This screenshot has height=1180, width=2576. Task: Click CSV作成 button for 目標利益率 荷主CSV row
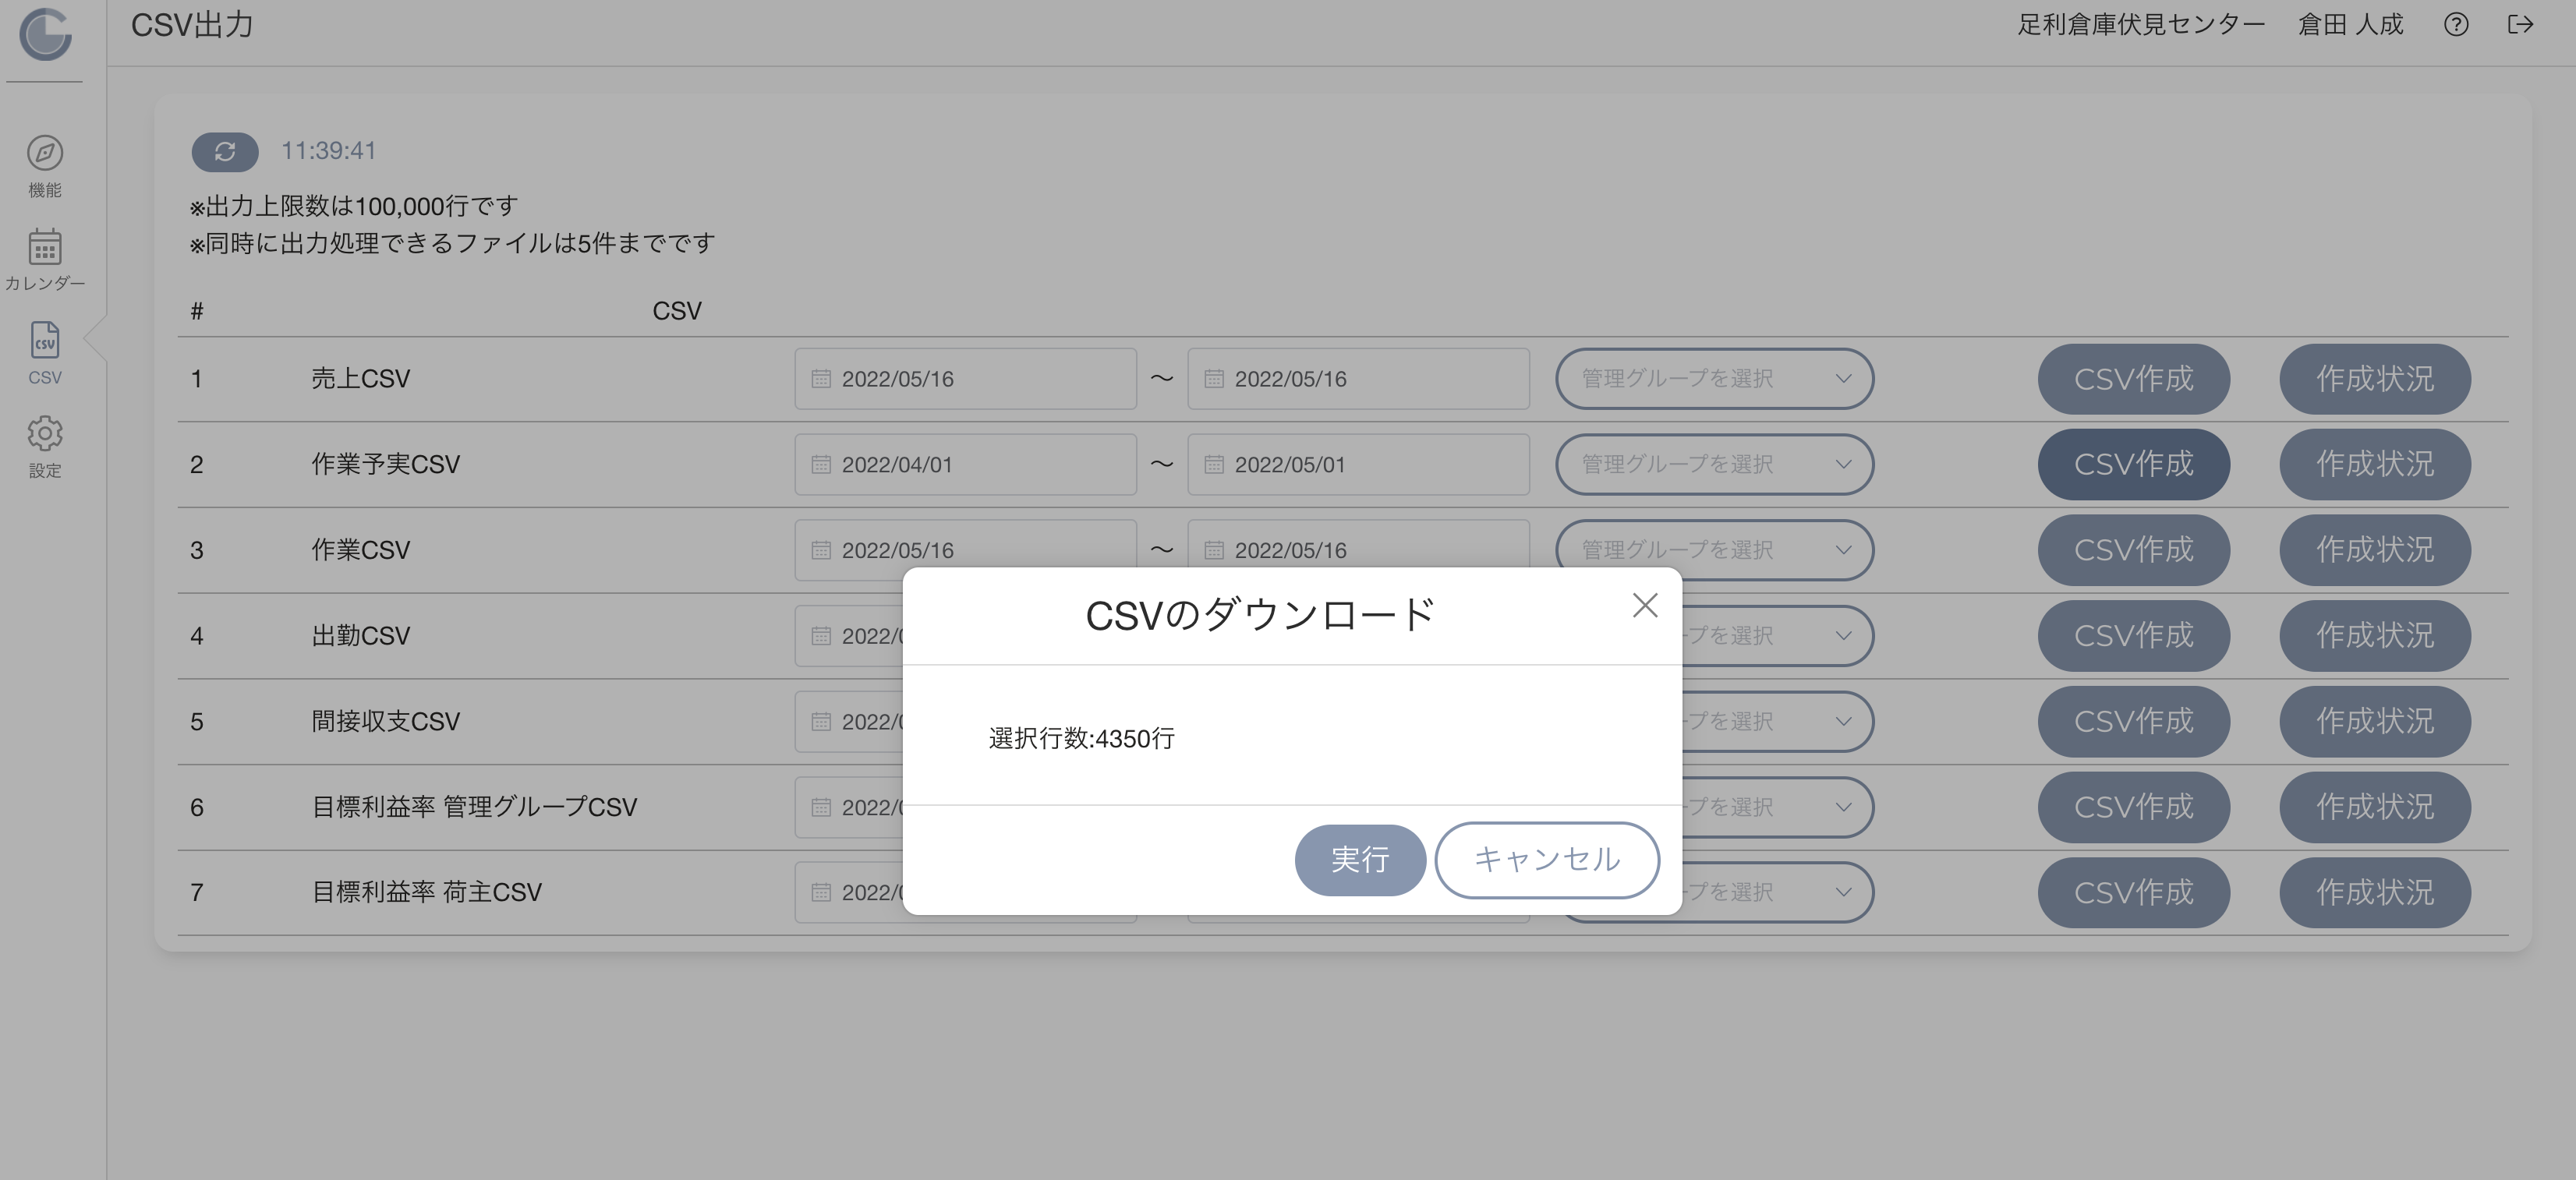(x=2134, y=893)
